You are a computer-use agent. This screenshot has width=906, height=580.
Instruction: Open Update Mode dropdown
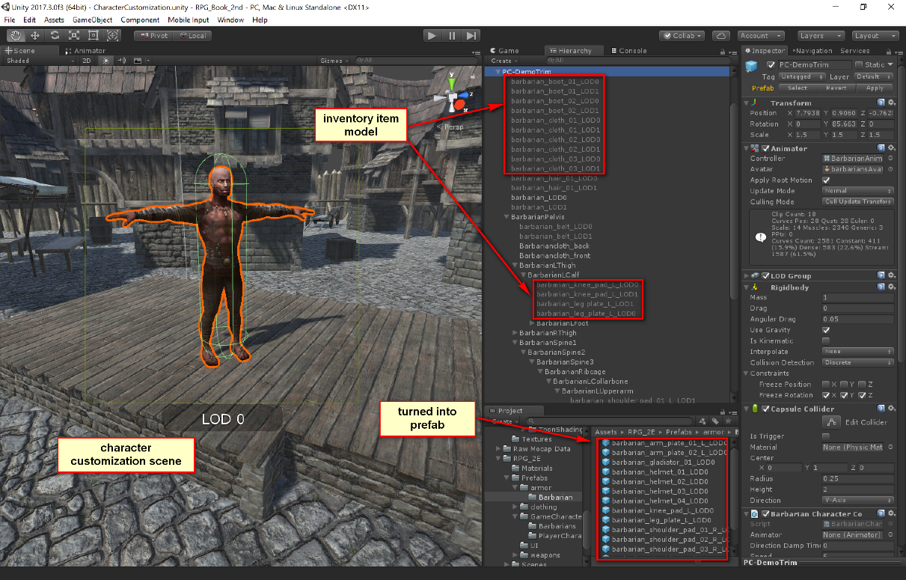pos(858,191)
